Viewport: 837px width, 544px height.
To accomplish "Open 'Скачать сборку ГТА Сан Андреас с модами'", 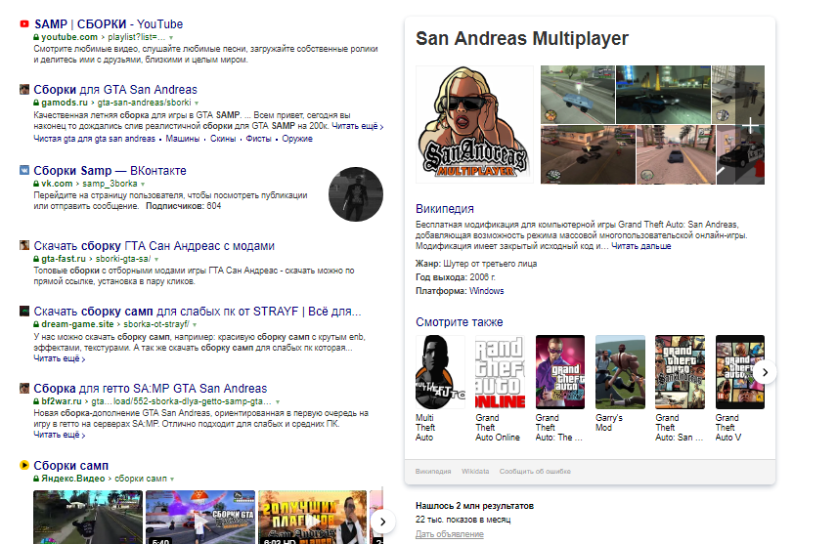I will tap(154, 246).
